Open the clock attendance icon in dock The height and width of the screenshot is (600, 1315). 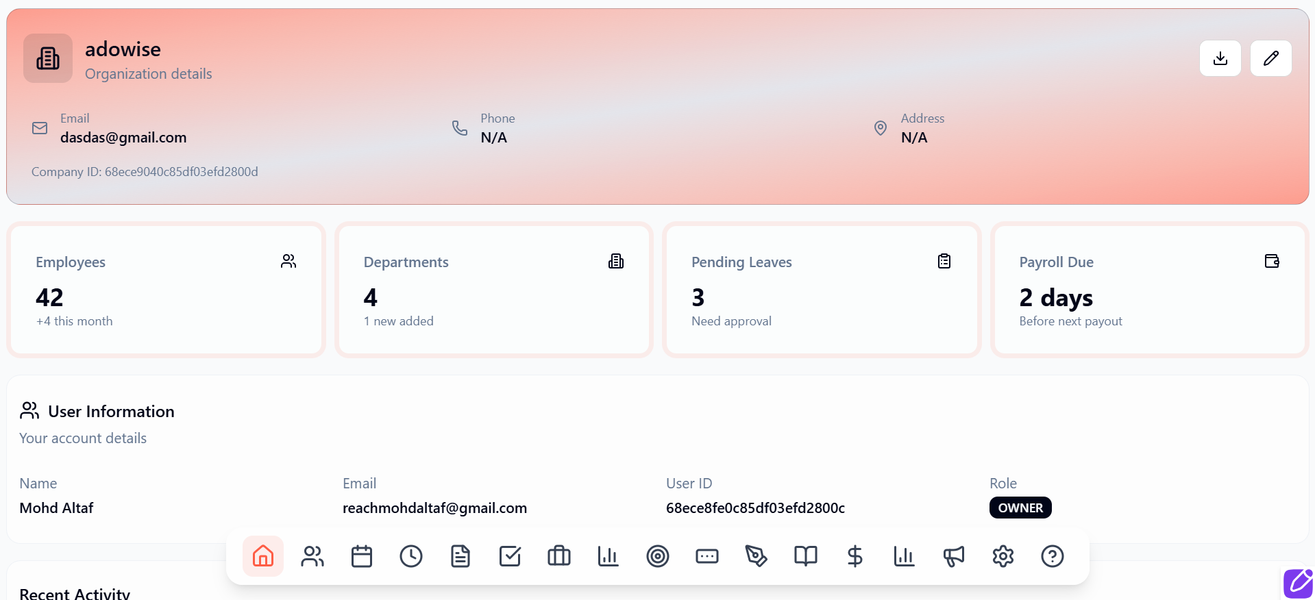point(411,556)
